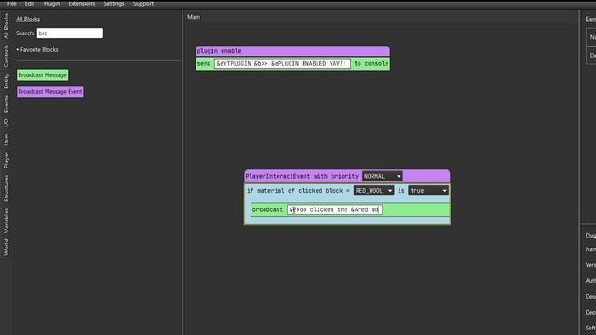
Task: Expand the Favorite Blocks section
Action: point(37,49)
